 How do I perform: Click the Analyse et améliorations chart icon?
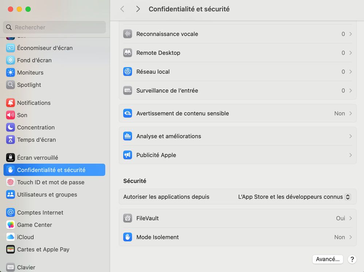(128, 136)
